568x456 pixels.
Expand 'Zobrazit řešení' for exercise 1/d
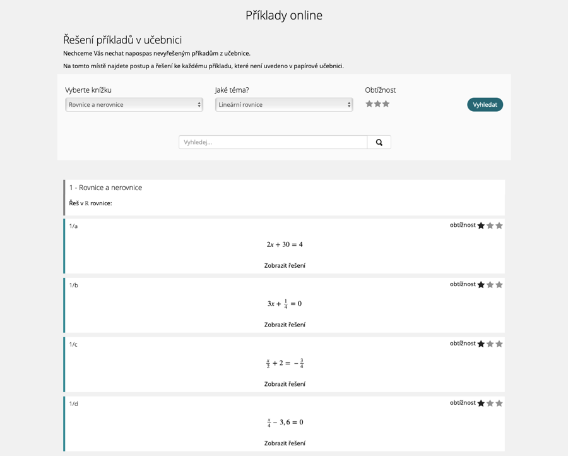click(x=285, y=443)
